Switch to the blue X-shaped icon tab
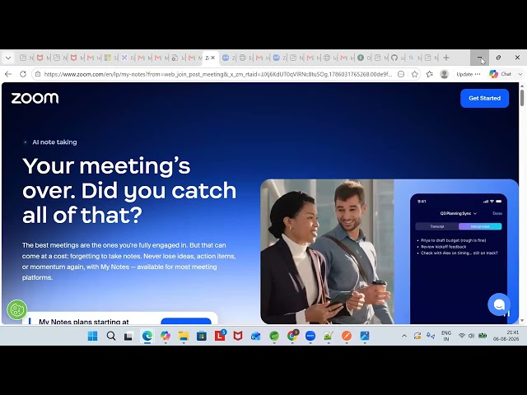 [x=127, y=58]
